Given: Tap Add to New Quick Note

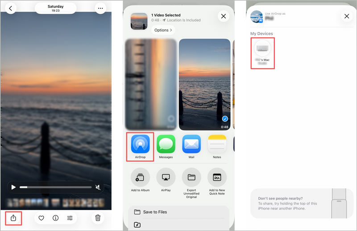Looking at the screenshot, I should pos(217,182).
